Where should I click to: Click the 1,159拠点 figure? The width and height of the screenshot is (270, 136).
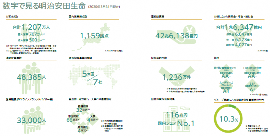click(94, 36)
